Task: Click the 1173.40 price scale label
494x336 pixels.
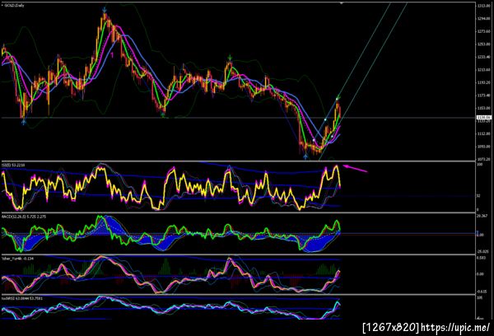Action: tap(483, 96)
